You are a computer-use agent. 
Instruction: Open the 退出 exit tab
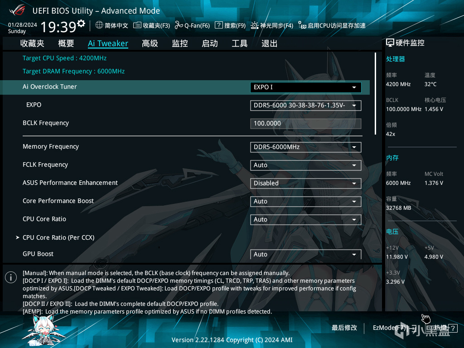(x=269, y=43)
